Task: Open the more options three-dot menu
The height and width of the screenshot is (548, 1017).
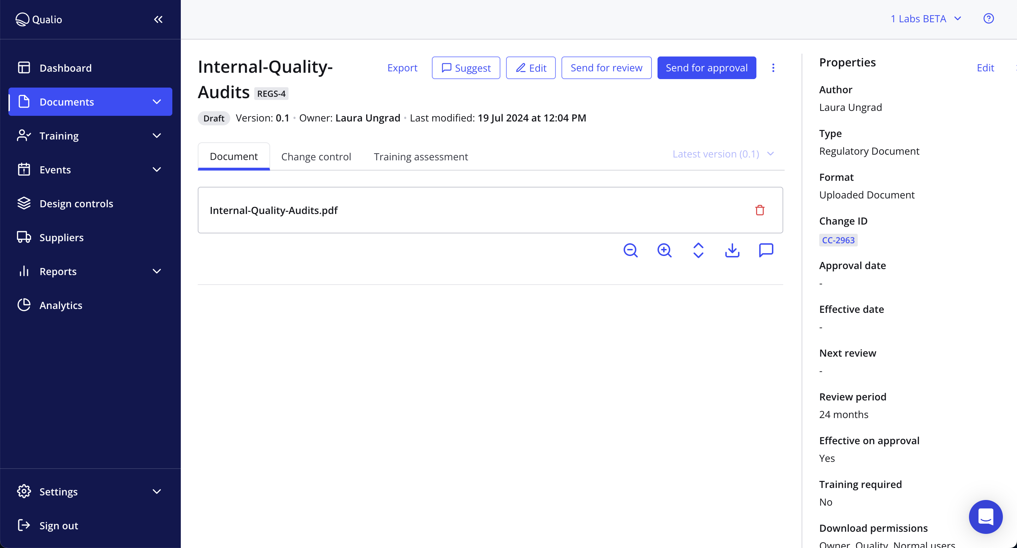Action: point(773,67)
